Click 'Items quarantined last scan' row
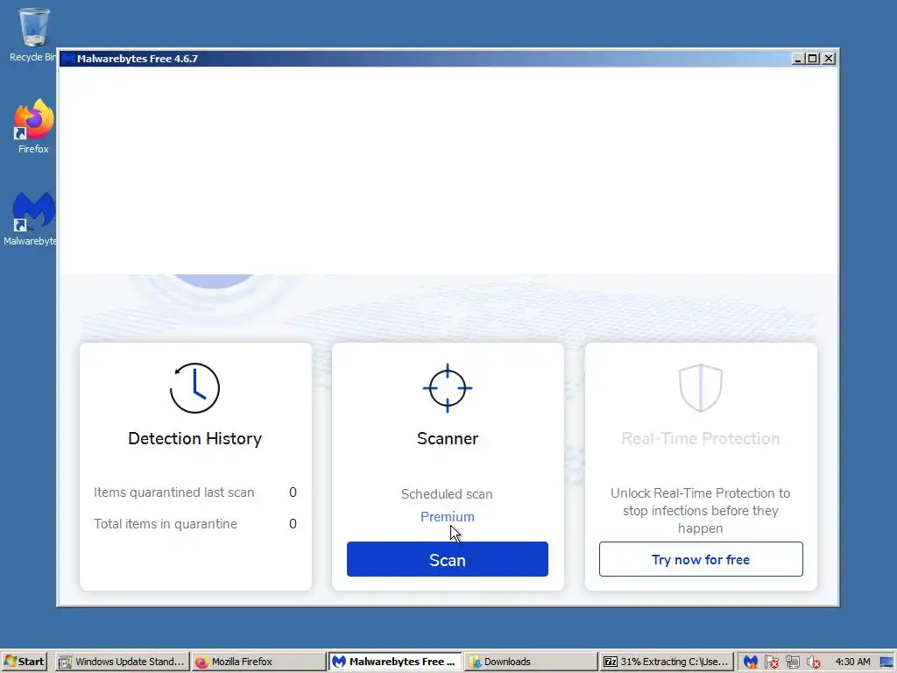 pos(195,492)
